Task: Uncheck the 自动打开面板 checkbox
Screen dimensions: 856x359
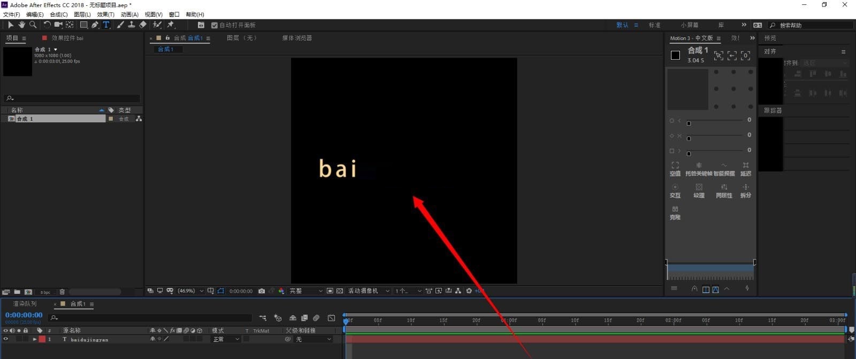Action: pos(215,25)
